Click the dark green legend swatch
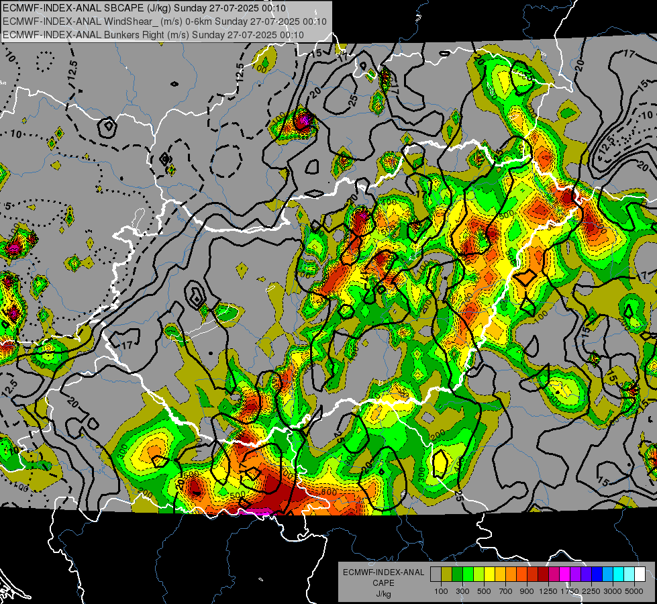Viewport: 657px width, 604px height. 457,574
